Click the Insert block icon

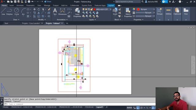click(x=115, y=12)
